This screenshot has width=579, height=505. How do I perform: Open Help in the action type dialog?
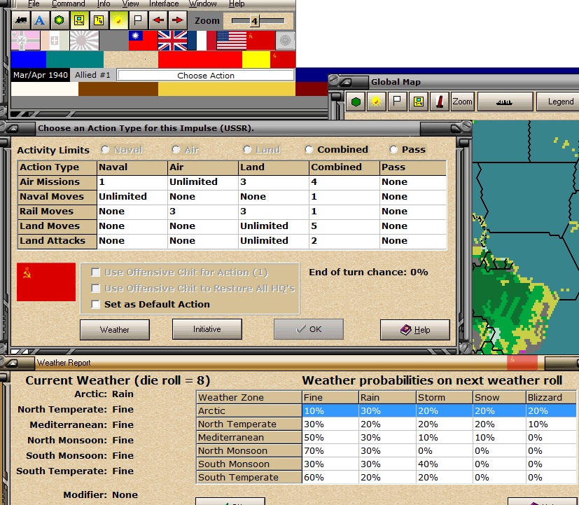click(415, 329)
